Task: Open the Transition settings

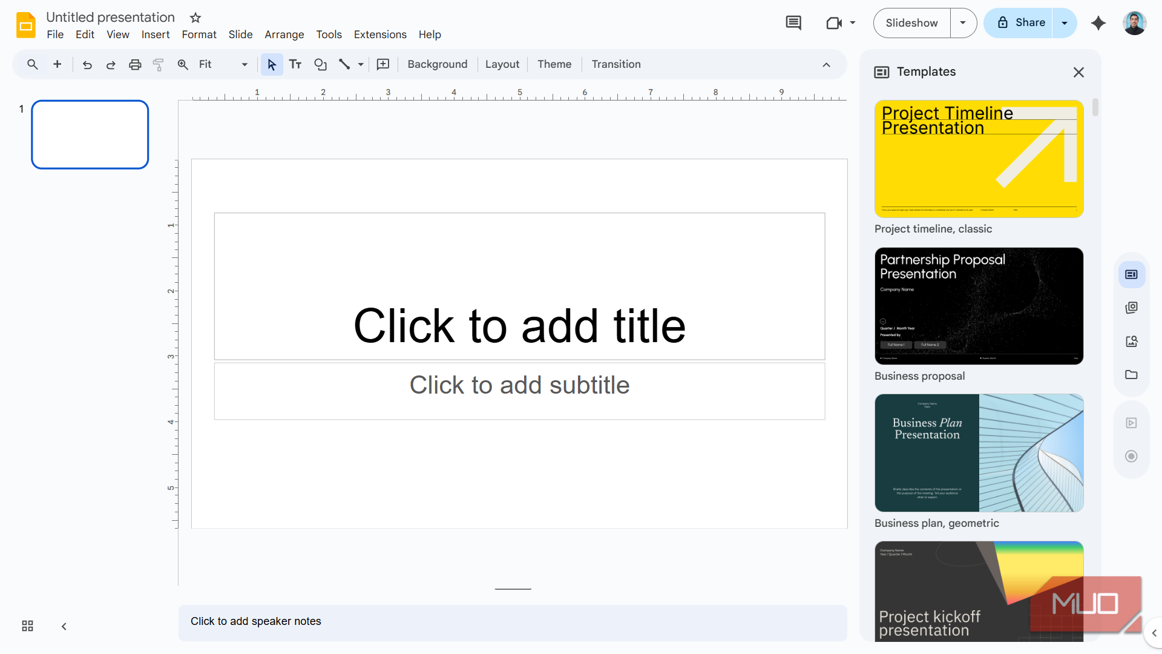Action: tap(616, 64)
